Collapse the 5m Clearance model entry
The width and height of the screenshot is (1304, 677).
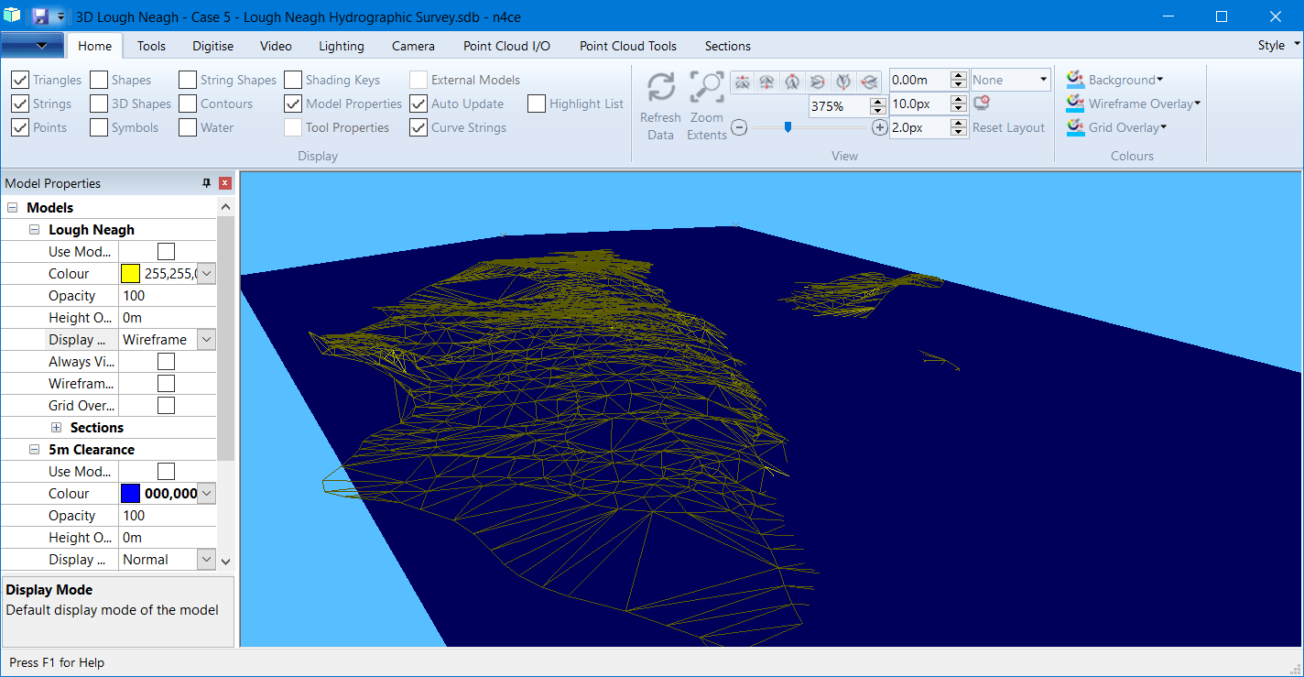(x=34, y=449)
